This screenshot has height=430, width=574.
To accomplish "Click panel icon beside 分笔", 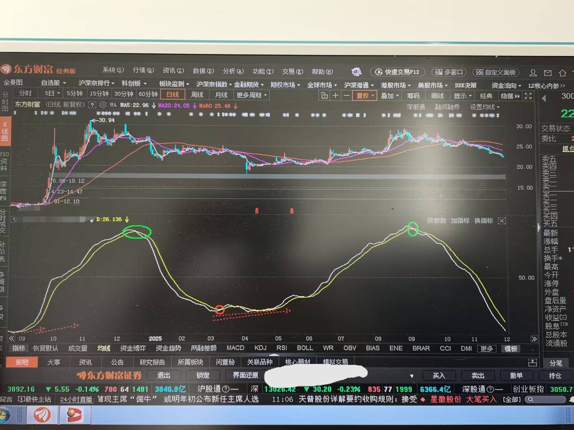I will pos(533,362).
